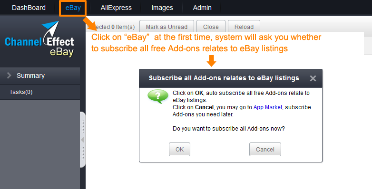The image size is (372, 189).
Task: Click the Summary label in the sidebar
Action: [x=30, y=76]
